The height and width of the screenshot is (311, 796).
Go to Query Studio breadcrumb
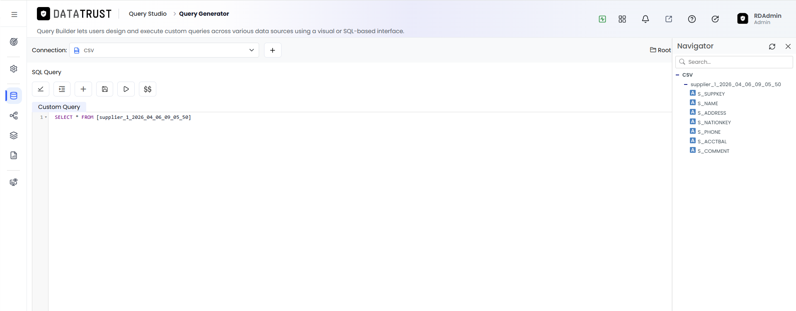148,14
